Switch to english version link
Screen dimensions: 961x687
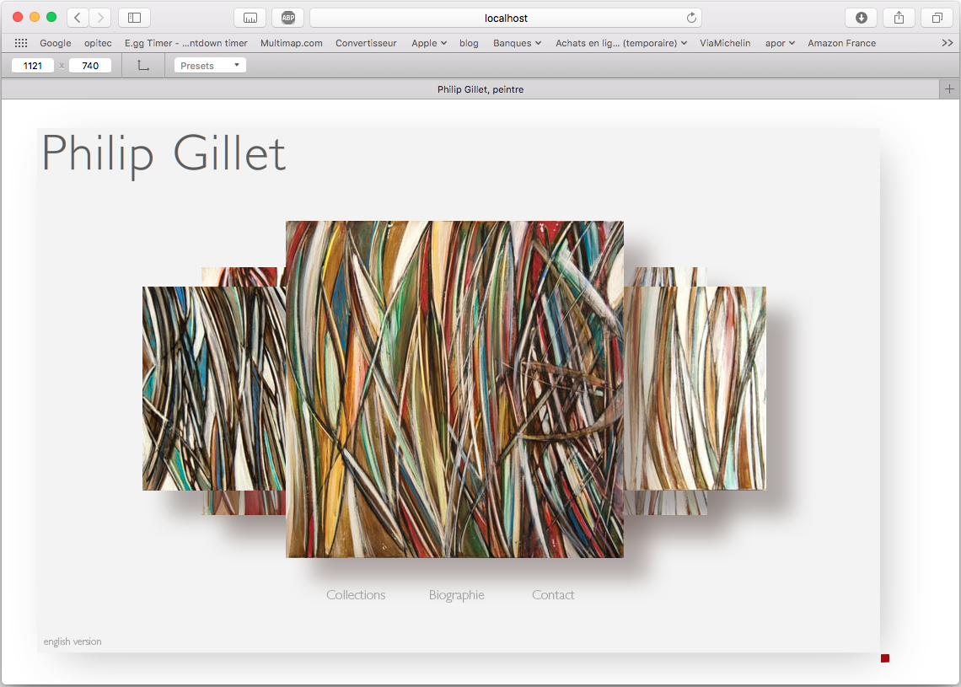72,641
